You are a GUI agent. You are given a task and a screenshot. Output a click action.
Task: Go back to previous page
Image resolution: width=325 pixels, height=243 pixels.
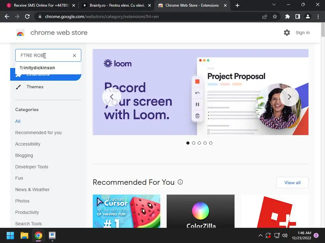(7, 16)
